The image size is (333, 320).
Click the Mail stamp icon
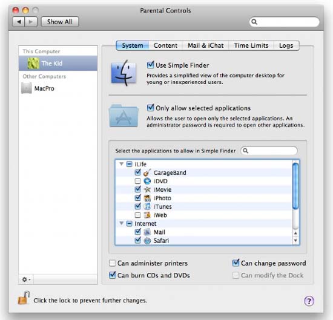[147, 232]
